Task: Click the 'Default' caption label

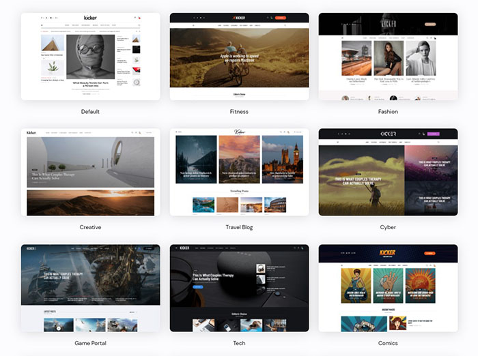Action: point(90,112)
